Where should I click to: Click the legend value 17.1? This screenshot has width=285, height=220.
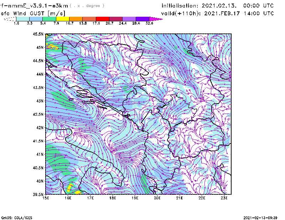[x=96, y=23]
